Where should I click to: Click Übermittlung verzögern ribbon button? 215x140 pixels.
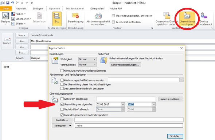tap(187, 19)
